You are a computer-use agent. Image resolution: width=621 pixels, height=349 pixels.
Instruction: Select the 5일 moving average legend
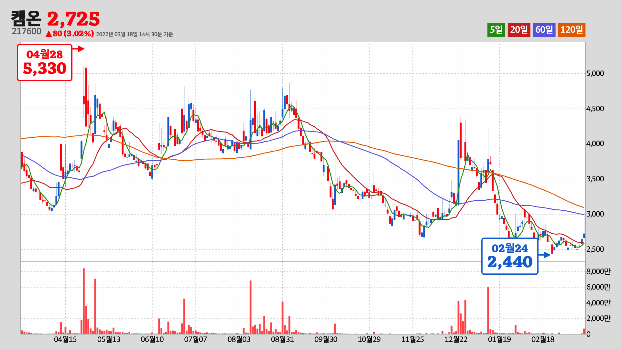(x=496, y=30)
